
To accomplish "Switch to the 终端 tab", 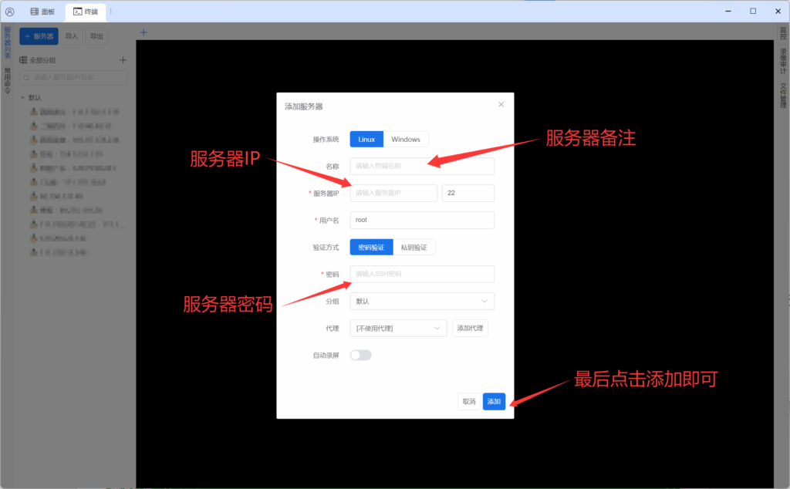I will [86, 12].
